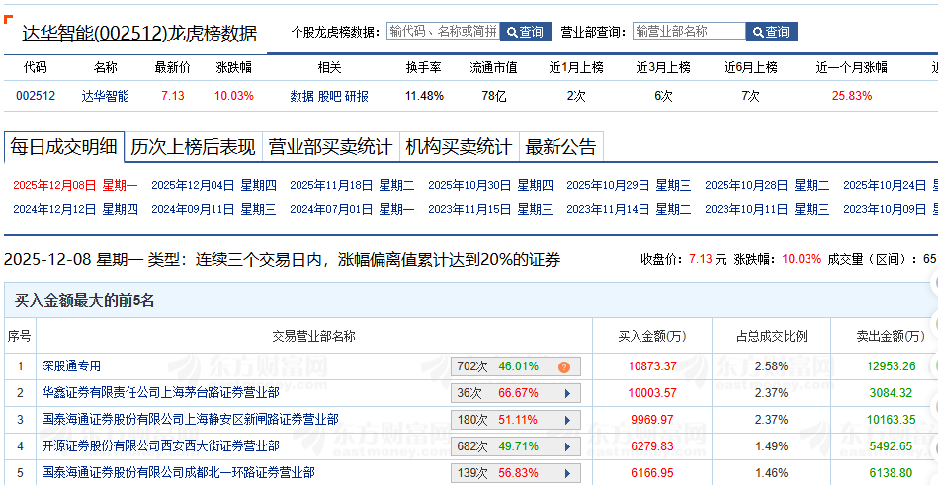Select date 2025年10月30日 星期四
This screenshot has height=485, width=938.
click(490, 185)
